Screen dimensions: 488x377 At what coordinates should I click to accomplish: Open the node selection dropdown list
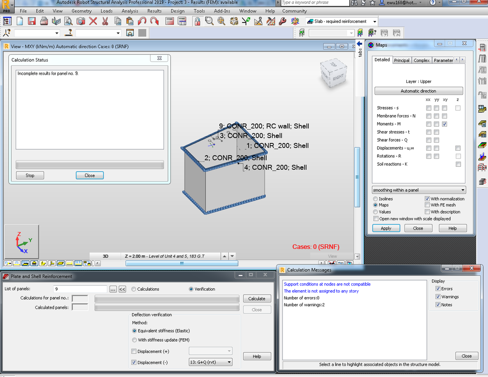point(57,33)
